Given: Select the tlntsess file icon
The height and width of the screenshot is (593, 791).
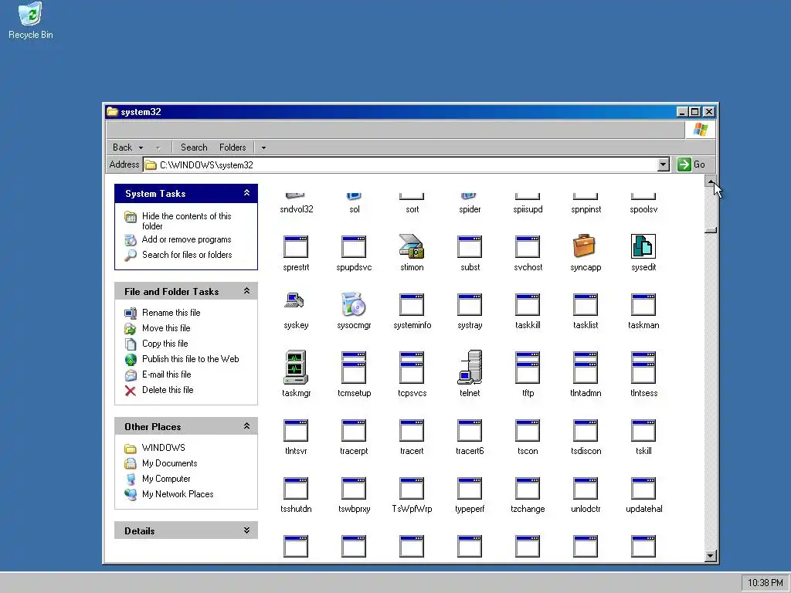Looking at the screenshot, I should pyautogui.click(x=643, y=368).
